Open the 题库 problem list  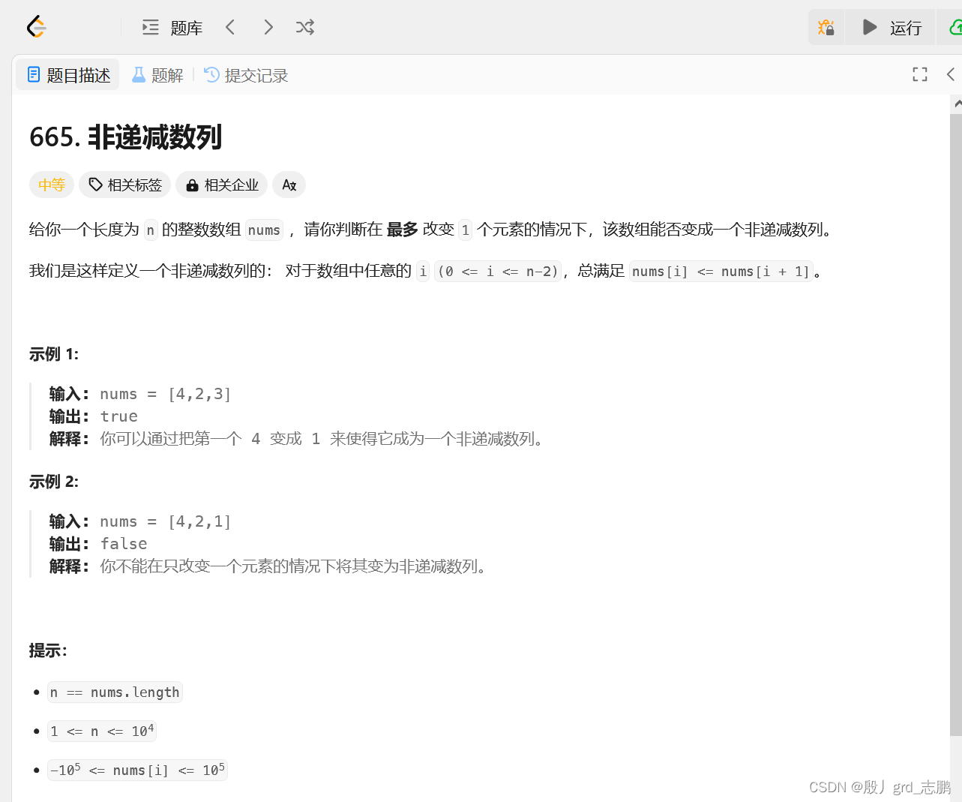point(172,28)
